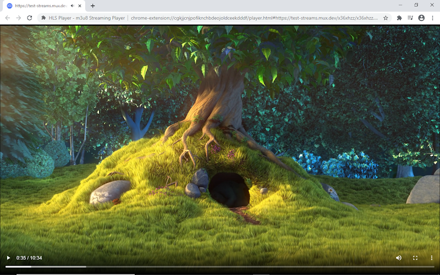The height and width of the screenshot is (275, 440).
Task: Click the tab's audio playing speaker icon
Action: tap(73, 5)
